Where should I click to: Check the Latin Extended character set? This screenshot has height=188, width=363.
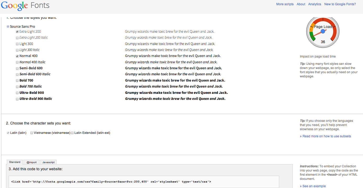72,133
